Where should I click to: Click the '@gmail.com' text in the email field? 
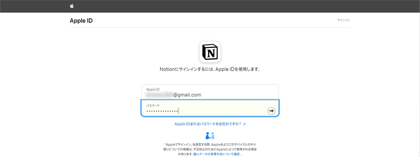pyautogui.click(x=187, y=95)
